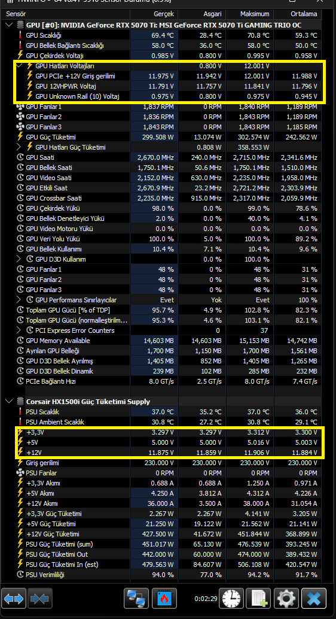Screen dimensions: 336x619
Task: Reset min/max values with the clock icon
Action: click(x=231, y=599)
